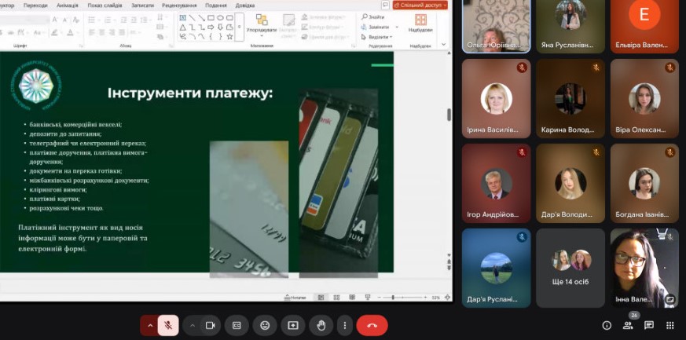
Task: Expand the audio settings arrow beside the microphone
Action: click(149, 325)
